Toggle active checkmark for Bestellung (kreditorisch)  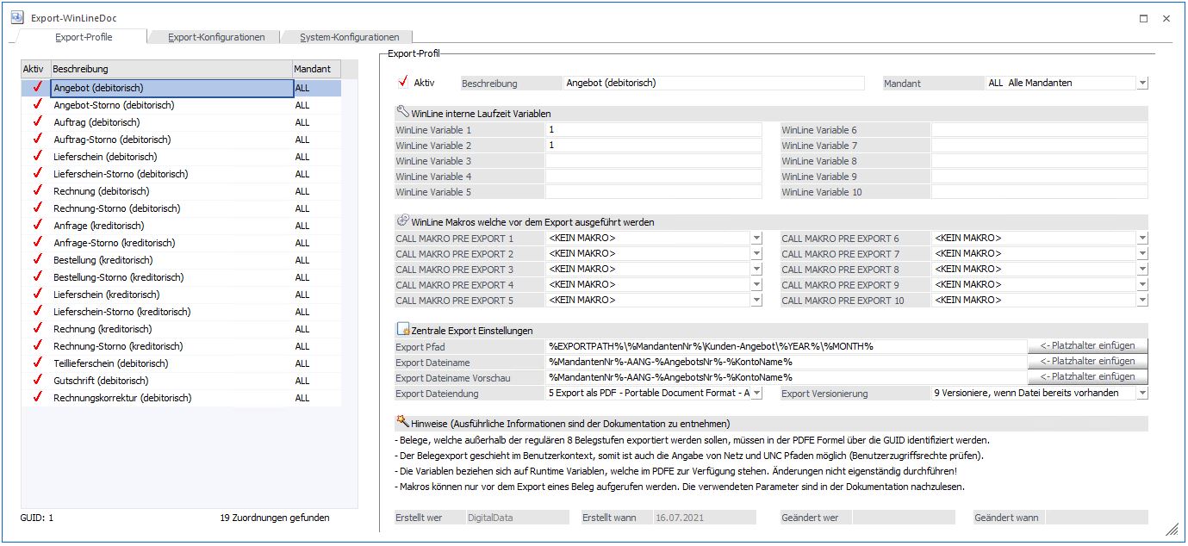point(37,260)
